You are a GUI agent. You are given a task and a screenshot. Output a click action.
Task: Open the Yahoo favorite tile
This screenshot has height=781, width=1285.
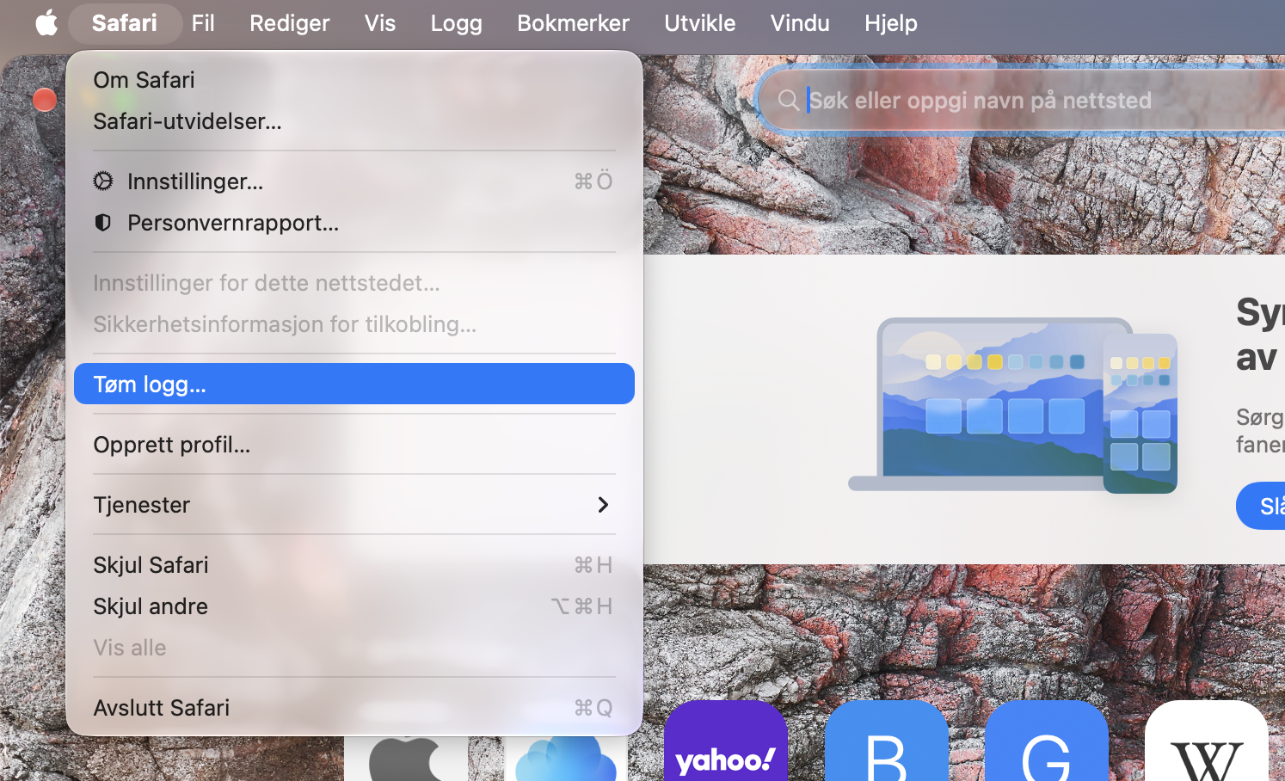(x=726, y=741)
